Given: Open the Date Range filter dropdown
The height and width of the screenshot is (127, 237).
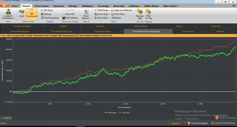Looking at the screenshot, I should (x=102, y=10).
